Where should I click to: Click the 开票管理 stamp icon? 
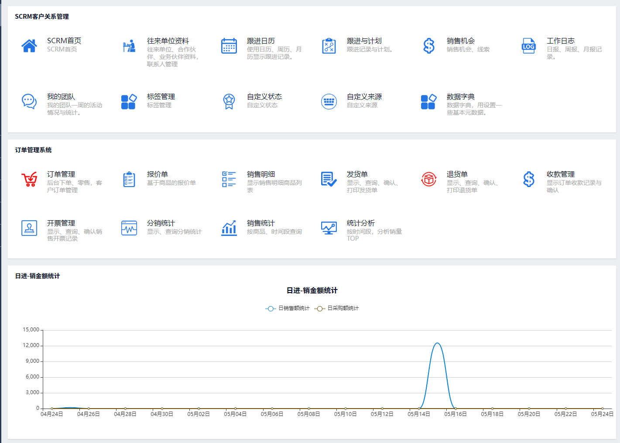29,228
